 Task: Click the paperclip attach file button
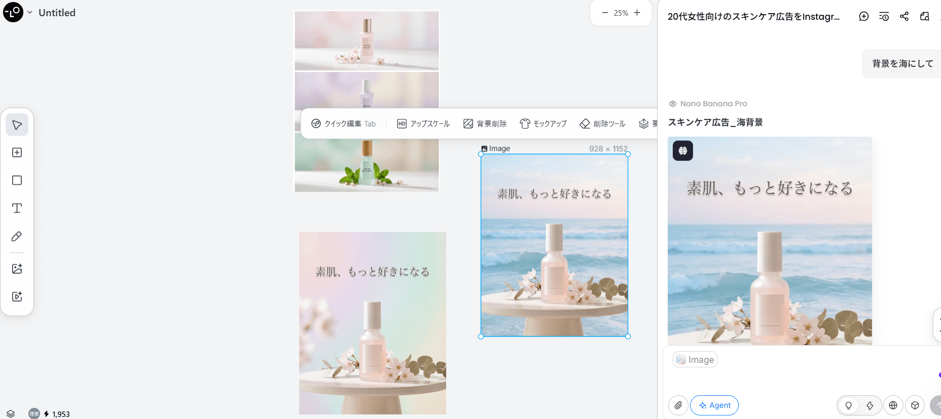[678, 405]
